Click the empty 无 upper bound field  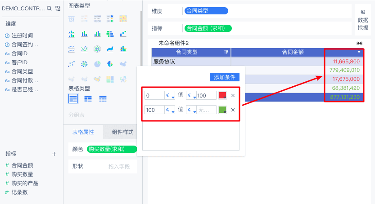[206, 110]
